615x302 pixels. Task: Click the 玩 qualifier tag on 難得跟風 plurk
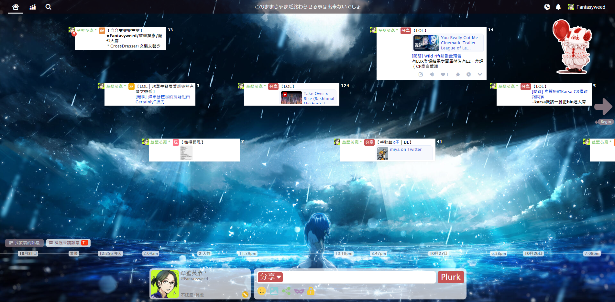[x=176, y=142]
